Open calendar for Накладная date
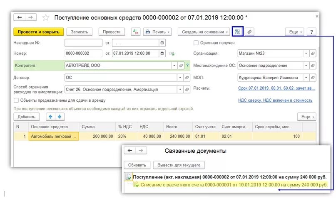This screenshot has width=336, height=198. pyautogui.click(x=162, y=43)
